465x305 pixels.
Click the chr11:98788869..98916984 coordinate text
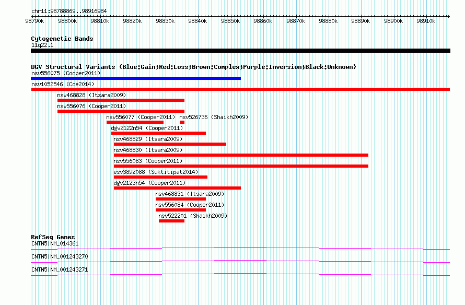pos(69,11)
